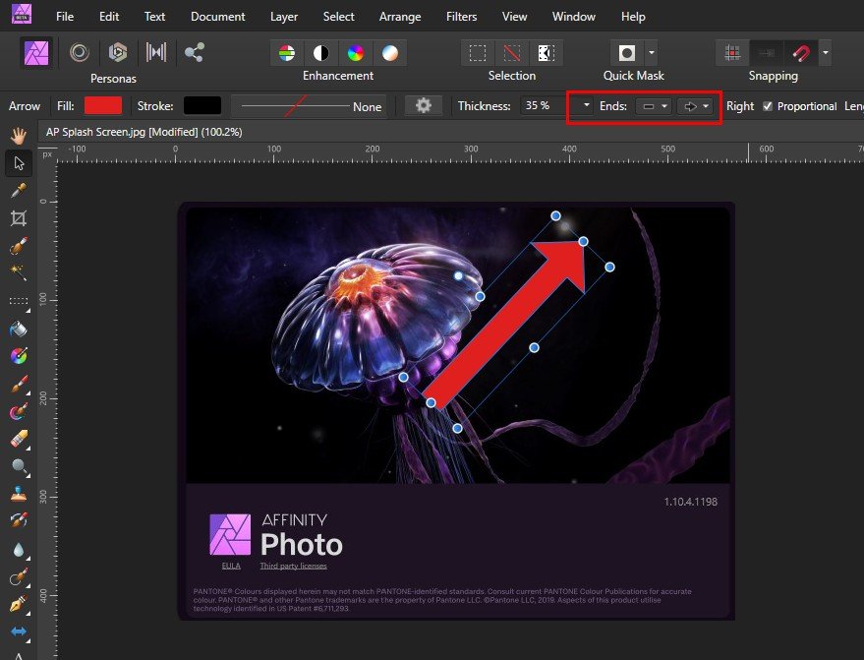Toggle the Snapping magnet
The image size is (864, 660).
pyautogui.click(x=801, y=53)
